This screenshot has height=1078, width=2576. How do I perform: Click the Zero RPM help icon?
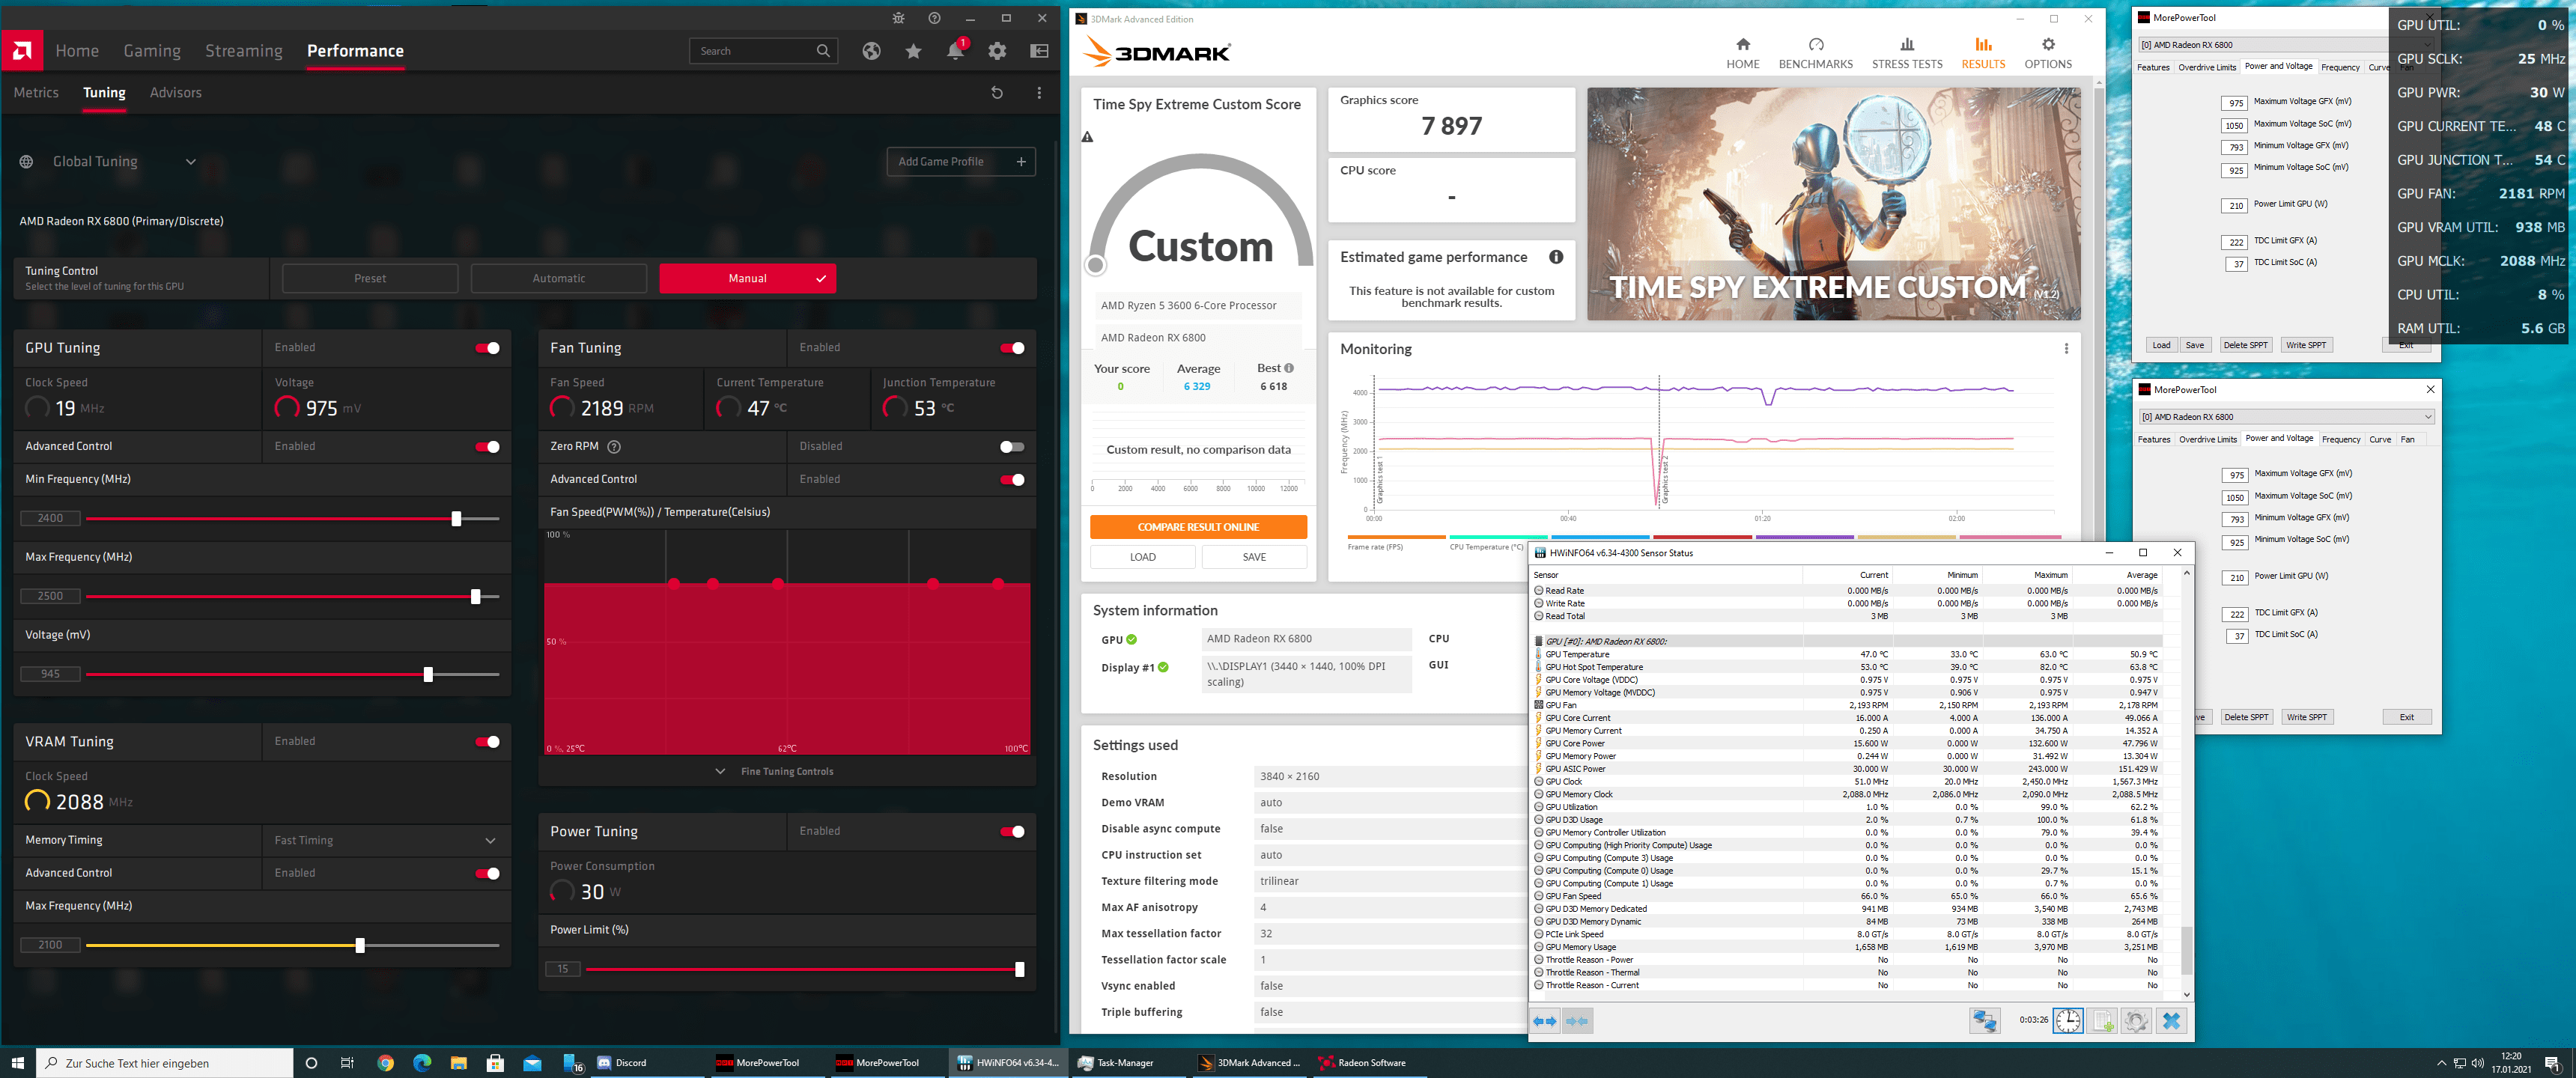[x=614, y=447]
